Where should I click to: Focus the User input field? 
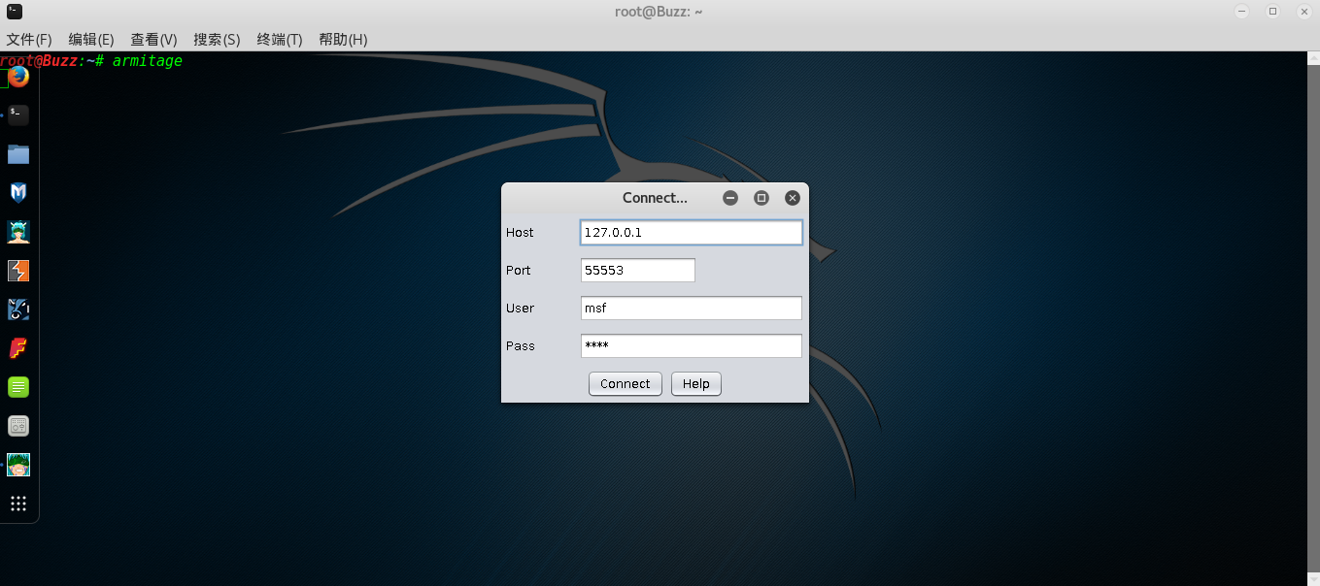pos(692,309)
